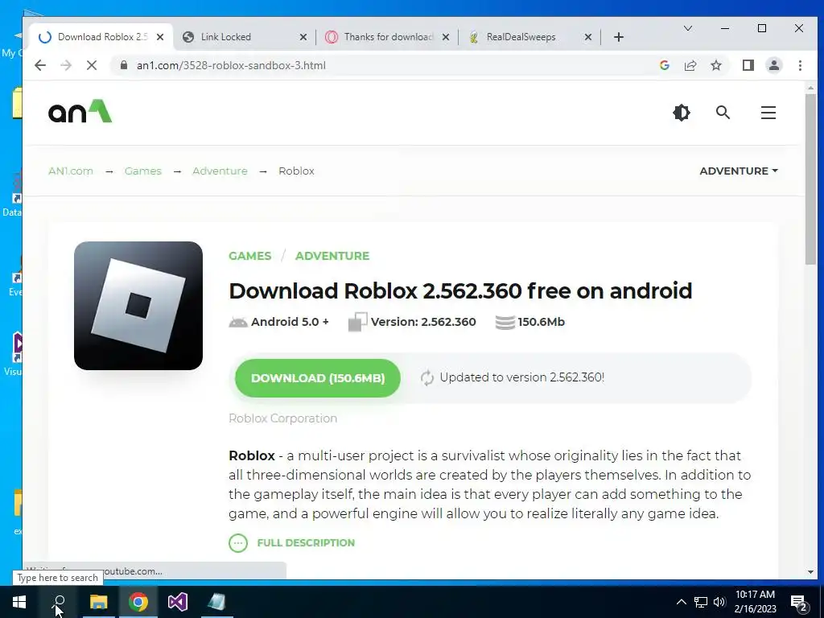Close the Thanks for download tab
The width and height of the screenshot is (824, 618).
(446, 37)
